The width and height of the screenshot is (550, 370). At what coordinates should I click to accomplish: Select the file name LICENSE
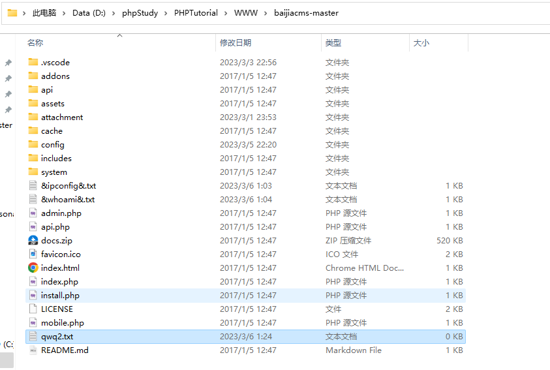click(x=57, y=309)
